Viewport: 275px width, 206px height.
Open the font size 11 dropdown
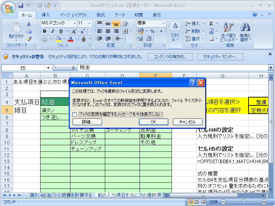89,23
